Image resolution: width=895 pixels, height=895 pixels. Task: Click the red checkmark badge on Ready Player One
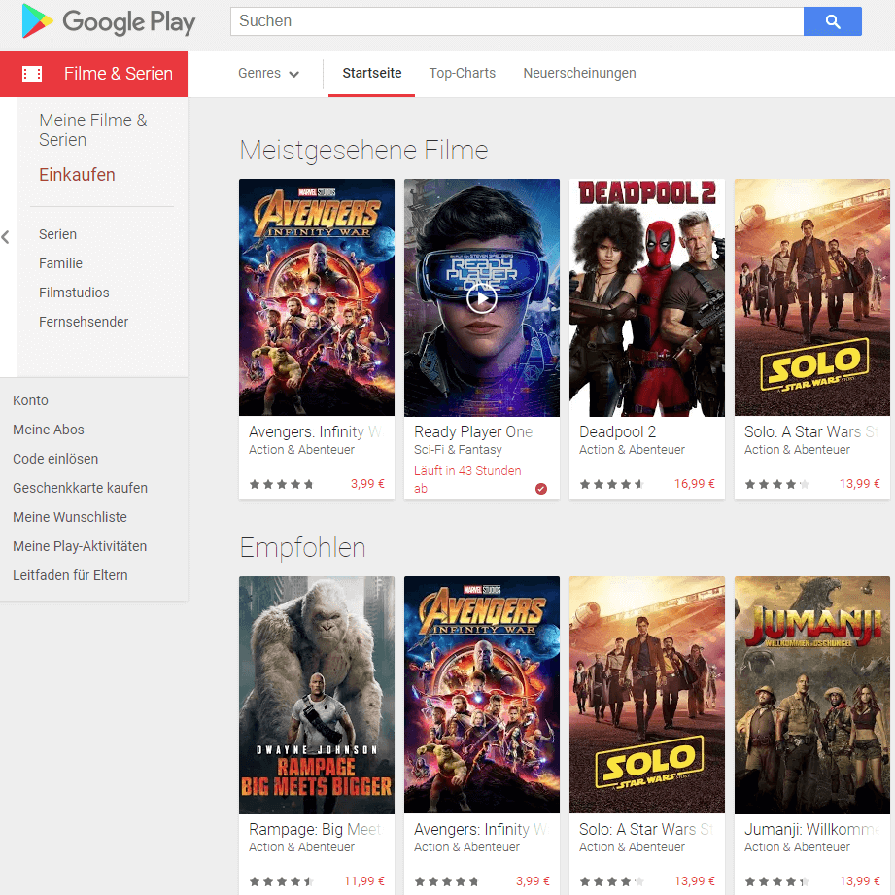pos(541,489)
